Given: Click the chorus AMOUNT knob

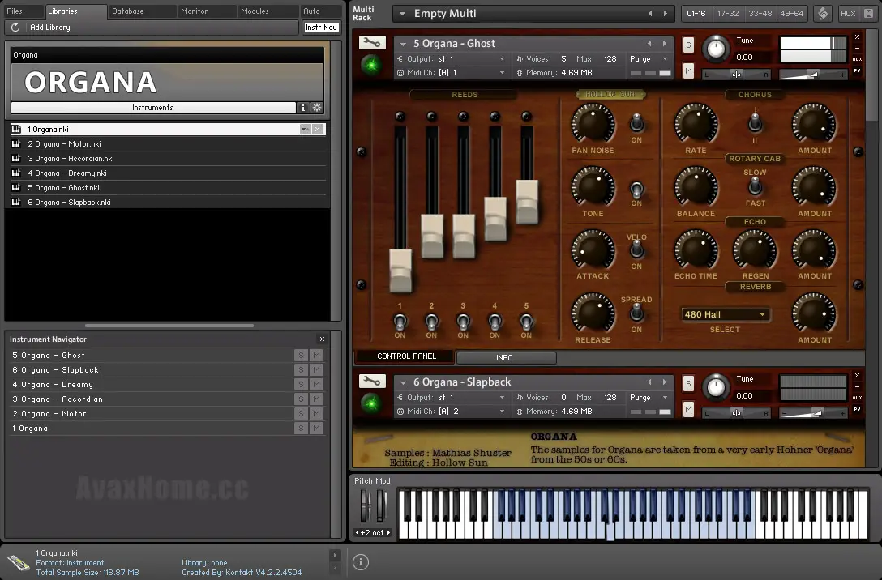Looking at the screenshot, I should point(814,124).
